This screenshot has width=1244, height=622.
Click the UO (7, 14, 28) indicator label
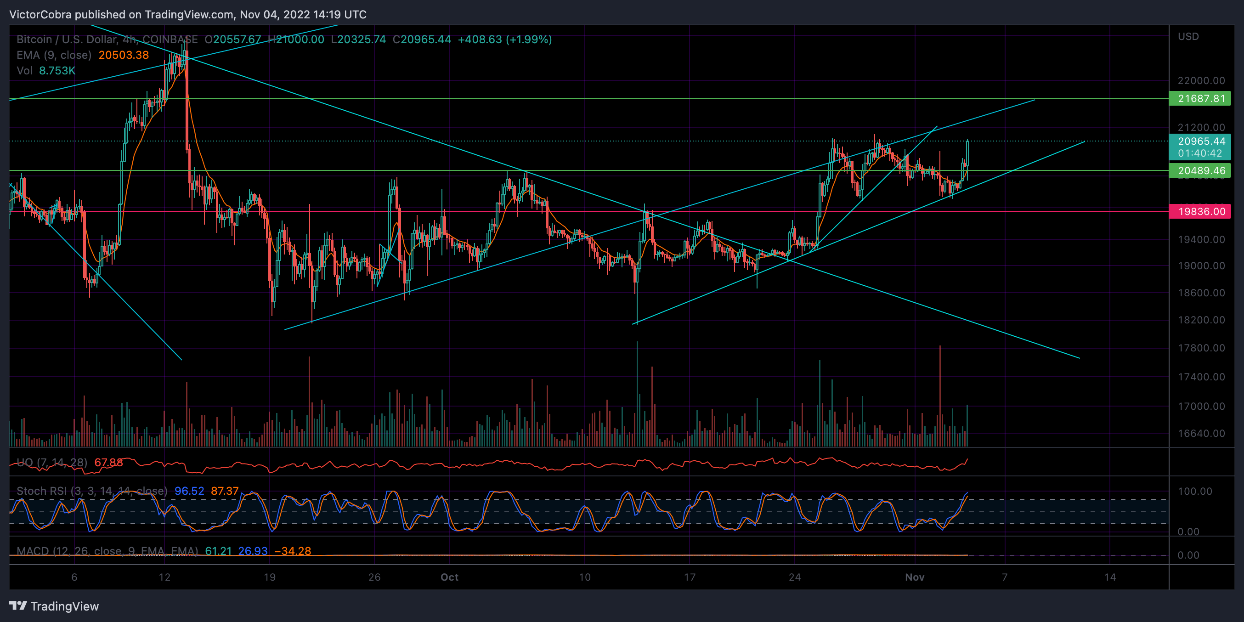(x=51, y=463)
